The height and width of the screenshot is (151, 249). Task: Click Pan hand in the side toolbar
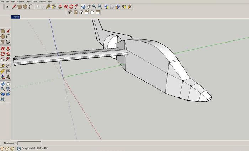tap(8, 84)
